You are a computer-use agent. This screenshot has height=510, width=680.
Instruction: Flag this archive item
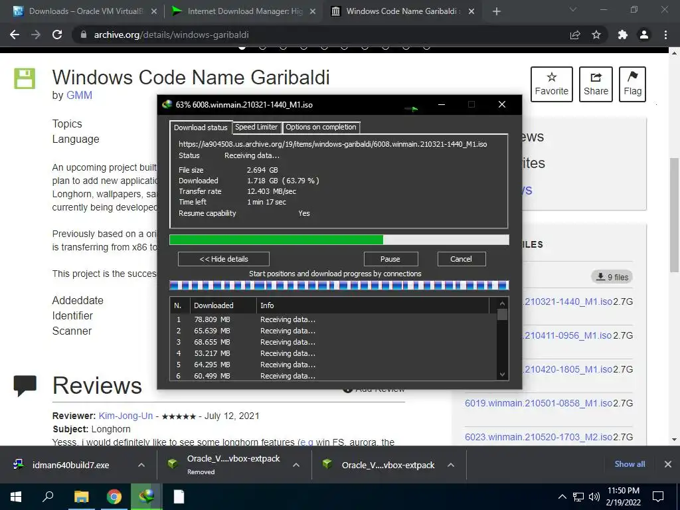(632, 84)
